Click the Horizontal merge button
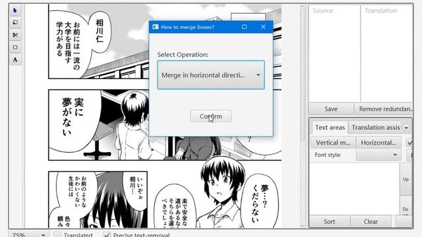Viewport: 422px width, 237px height. click(x=378, y=143)
